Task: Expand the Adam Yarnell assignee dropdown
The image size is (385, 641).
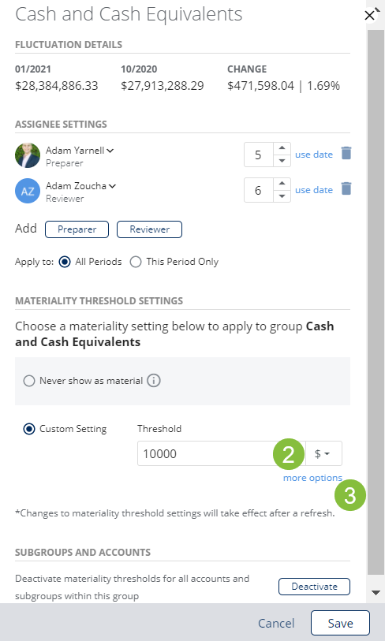Action: 110,151
